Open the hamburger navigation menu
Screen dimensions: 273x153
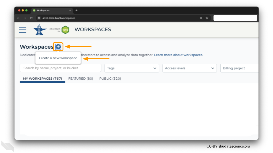(22, 30)
